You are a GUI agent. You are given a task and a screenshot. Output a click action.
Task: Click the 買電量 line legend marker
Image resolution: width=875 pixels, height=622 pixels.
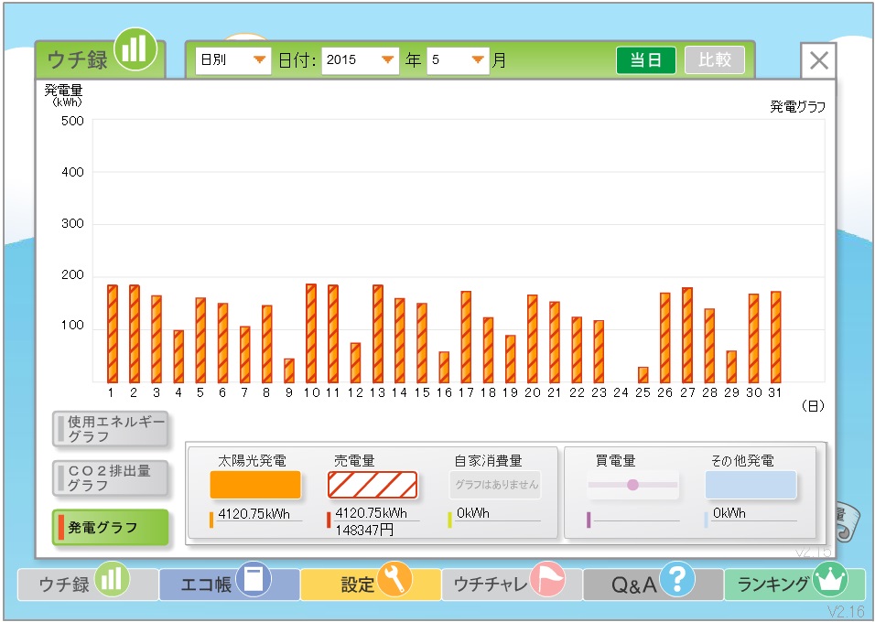[632, 485]
